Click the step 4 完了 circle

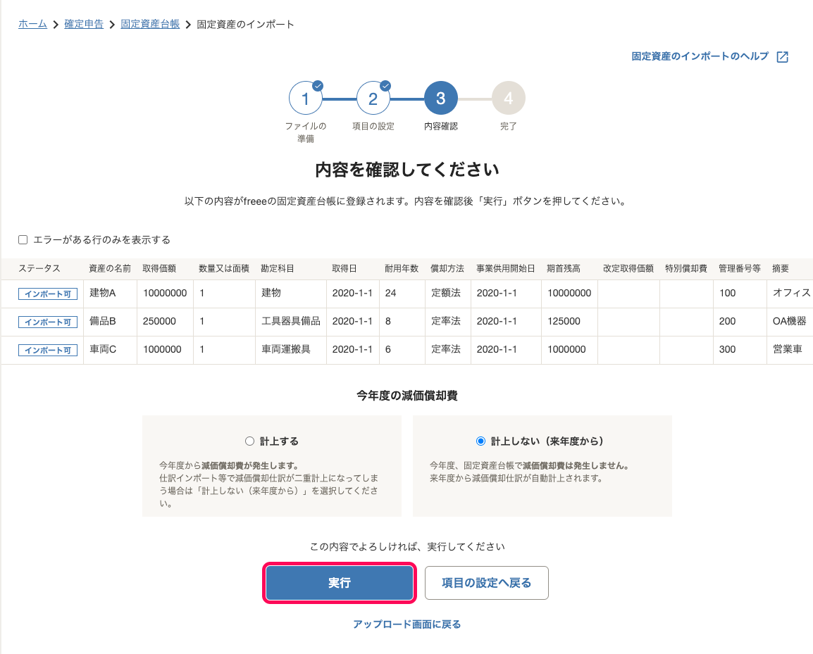pos(509,98)
